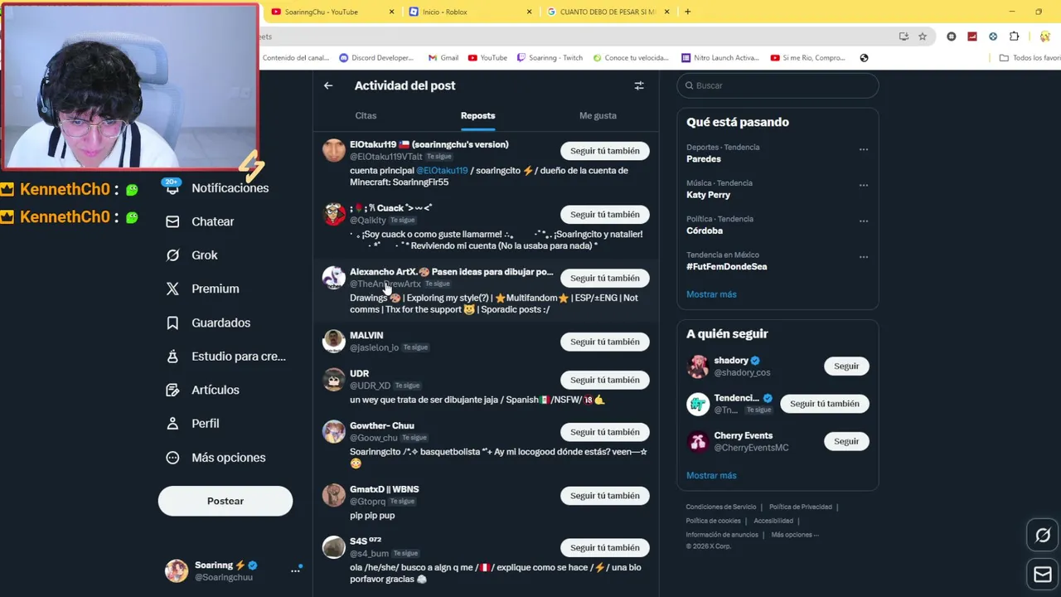The width and height of the screenshot is (1061, 597).
Task: Click the Postear button
Action: pyautogui.click(x=225, y=501)
